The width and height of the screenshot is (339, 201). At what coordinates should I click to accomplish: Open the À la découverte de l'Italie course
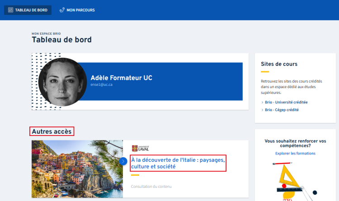pos(178,163)
